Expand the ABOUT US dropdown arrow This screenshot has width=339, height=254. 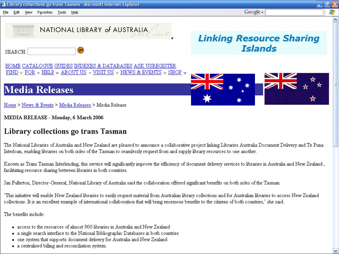tap(90, 73)
